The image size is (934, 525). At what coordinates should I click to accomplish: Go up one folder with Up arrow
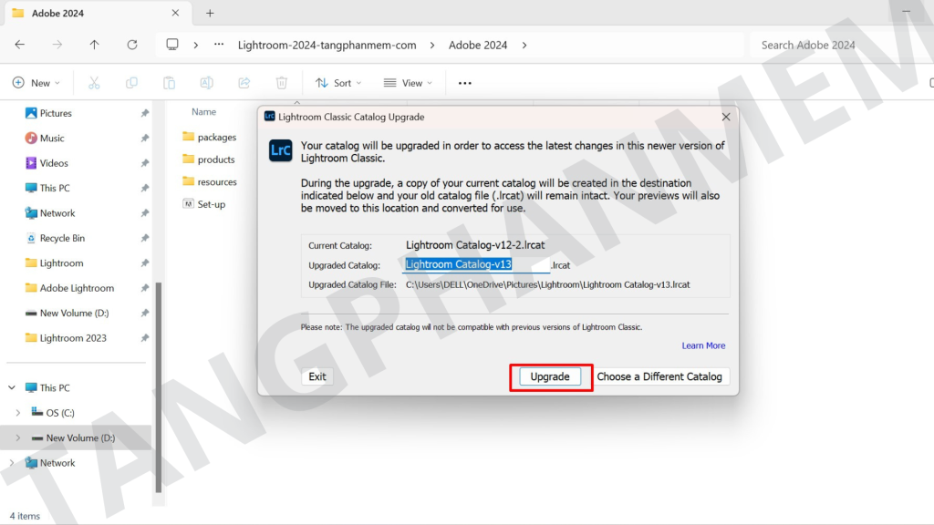pos(95,45)
